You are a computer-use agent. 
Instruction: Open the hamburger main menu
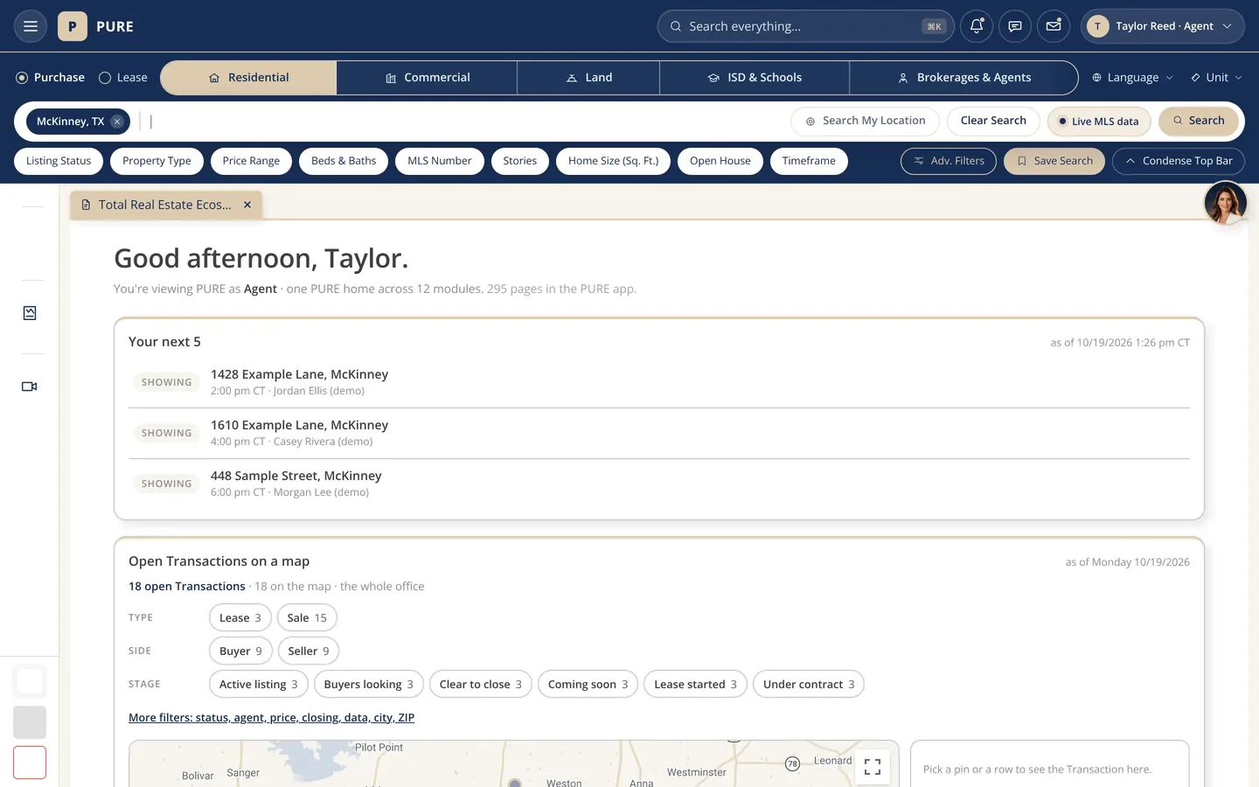[31, 26]
